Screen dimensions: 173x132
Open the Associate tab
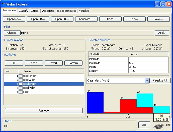[x=48, y=11]
